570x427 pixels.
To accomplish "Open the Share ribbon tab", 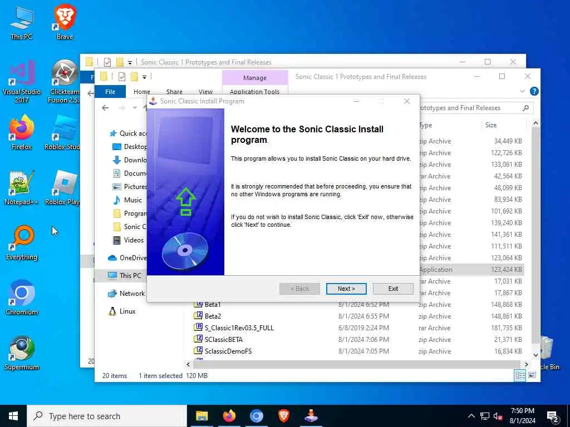I will point(174,92).
